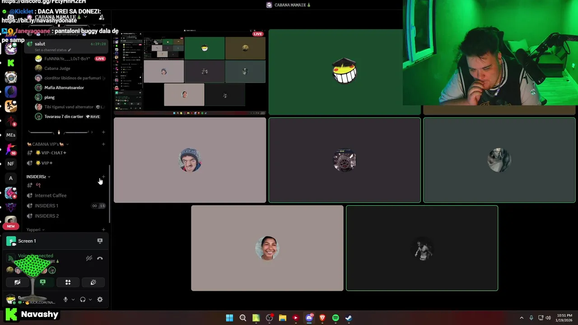Select user ciorditor libidinos de parfumuri

point(70,78)
